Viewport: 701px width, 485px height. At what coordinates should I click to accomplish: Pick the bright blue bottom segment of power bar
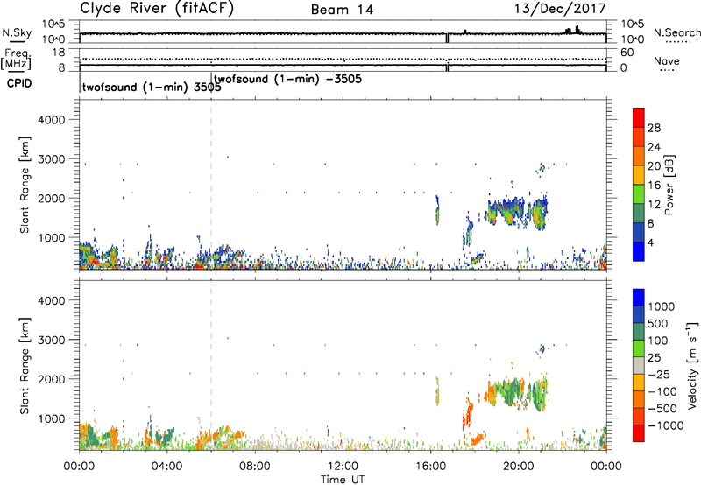pyautogui.click(x=639, y=251)
